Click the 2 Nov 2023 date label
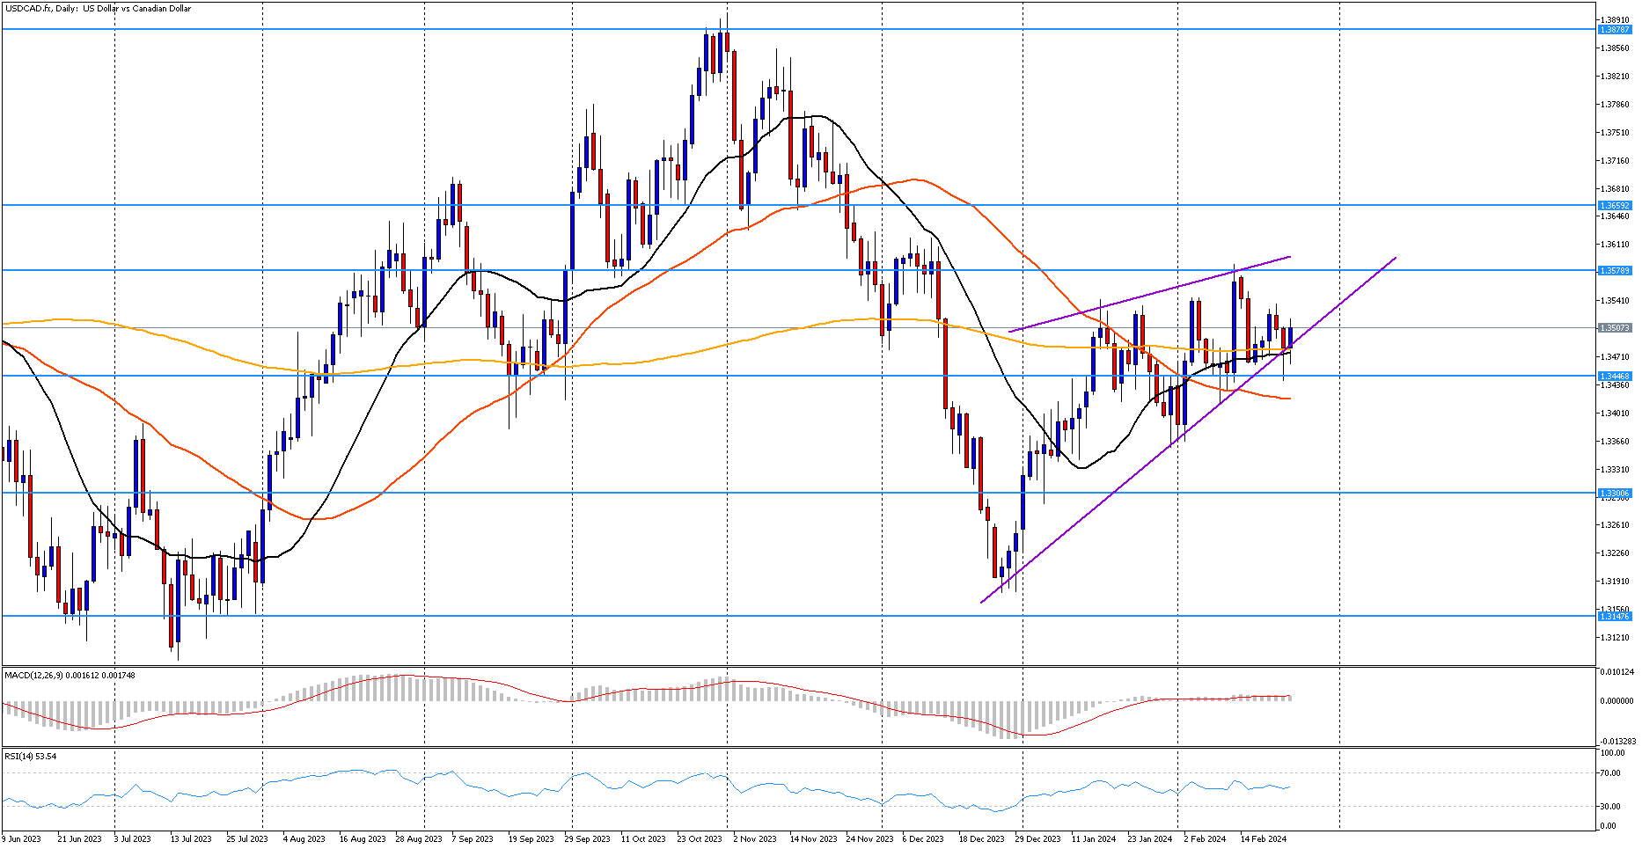Viewport: 1642px width, 849px height. click(x=754, y=839)
